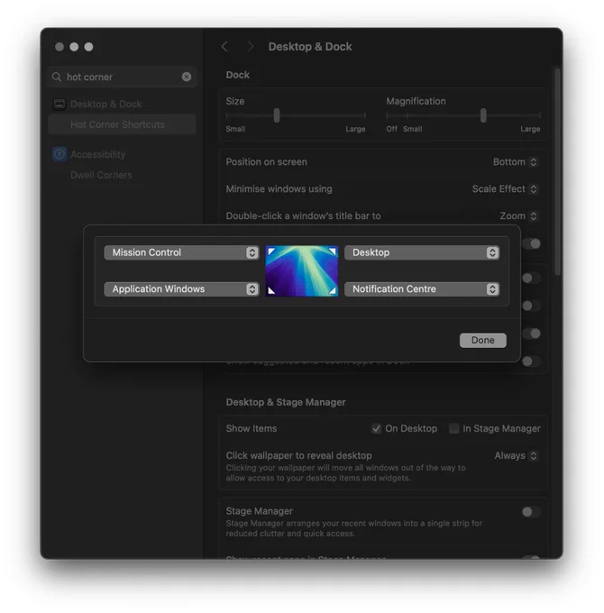Image resolution: width=604 pixels, height=613 pixels.
Task: Open the Desktop corner dropdown
Action: [x=422, y=252]
